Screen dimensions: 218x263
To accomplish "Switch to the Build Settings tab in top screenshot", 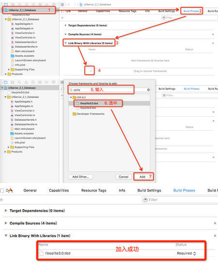I will (x=167, y=11).
